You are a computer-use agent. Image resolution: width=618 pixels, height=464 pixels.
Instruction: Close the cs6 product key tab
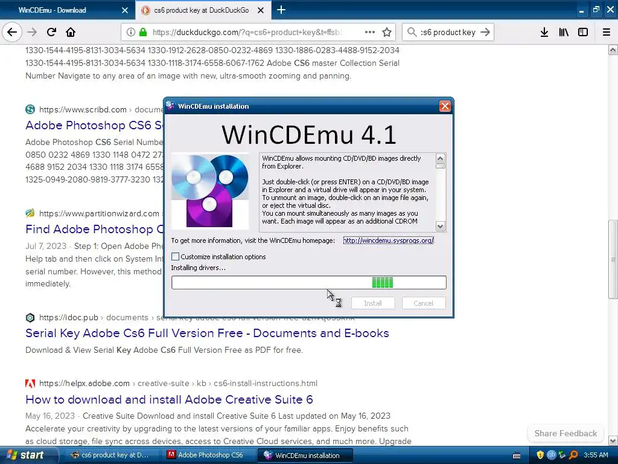coord(261,10)
